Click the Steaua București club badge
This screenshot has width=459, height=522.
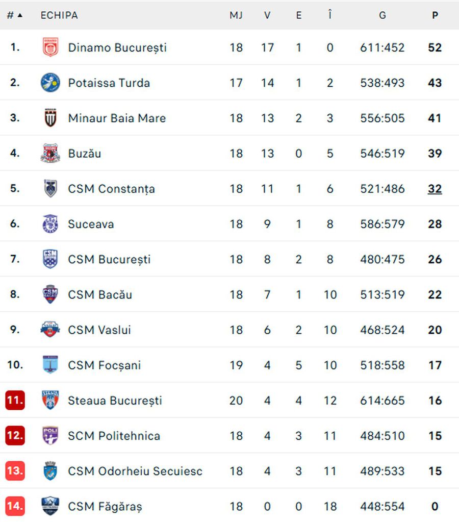click(x=50, y=401)
